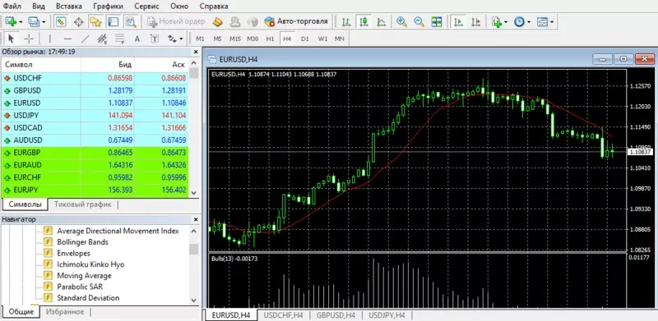Open the Файл menu
This screenshot has height=321, width=658.
(12, 7)
